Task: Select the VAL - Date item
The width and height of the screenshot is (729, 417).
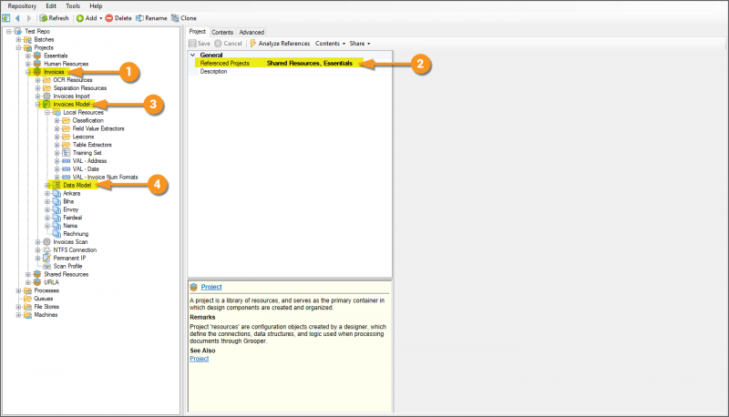Action: pyautogui.click(x=86, y=168)
